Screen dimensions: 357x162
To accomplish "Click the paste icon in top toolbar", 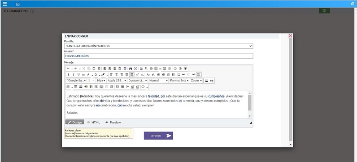I will (94, 68).
